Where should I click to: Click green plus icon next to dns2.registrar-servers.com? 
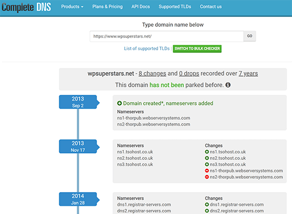pos(207,211)
